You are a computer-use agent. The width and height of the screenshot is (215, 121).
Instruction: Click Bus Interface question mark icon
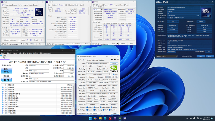tap(118, 80)
